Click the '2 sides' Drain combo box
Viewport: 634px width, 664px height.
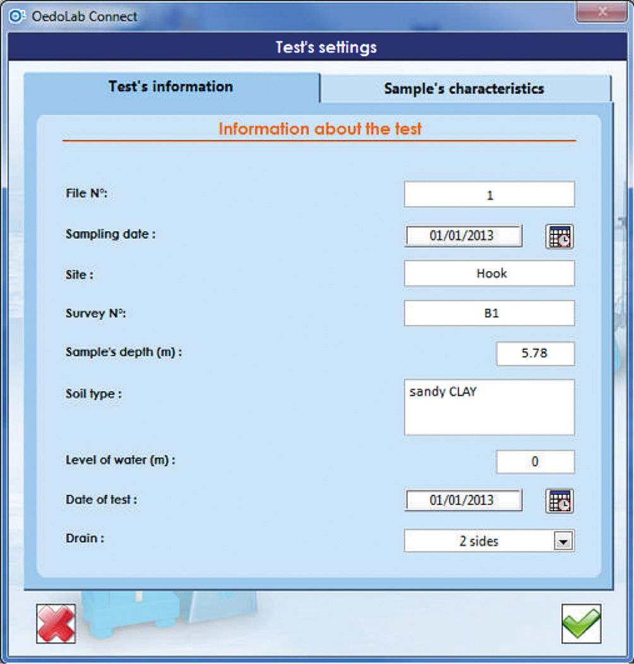pos(489,541)
